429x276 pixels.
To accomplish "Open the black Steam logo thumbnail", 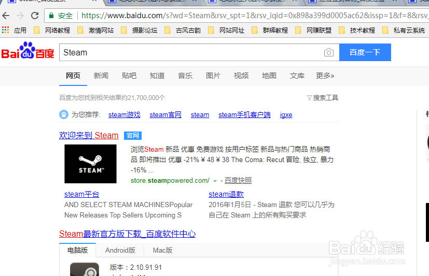I will point(90,164).
